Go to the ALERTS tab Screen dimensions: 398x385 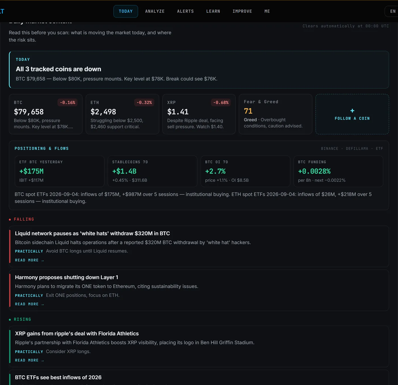pos(185,11)
